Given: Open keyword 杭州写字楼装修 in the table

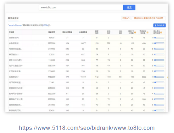Looking at the screenshot, I should point(16,94).
